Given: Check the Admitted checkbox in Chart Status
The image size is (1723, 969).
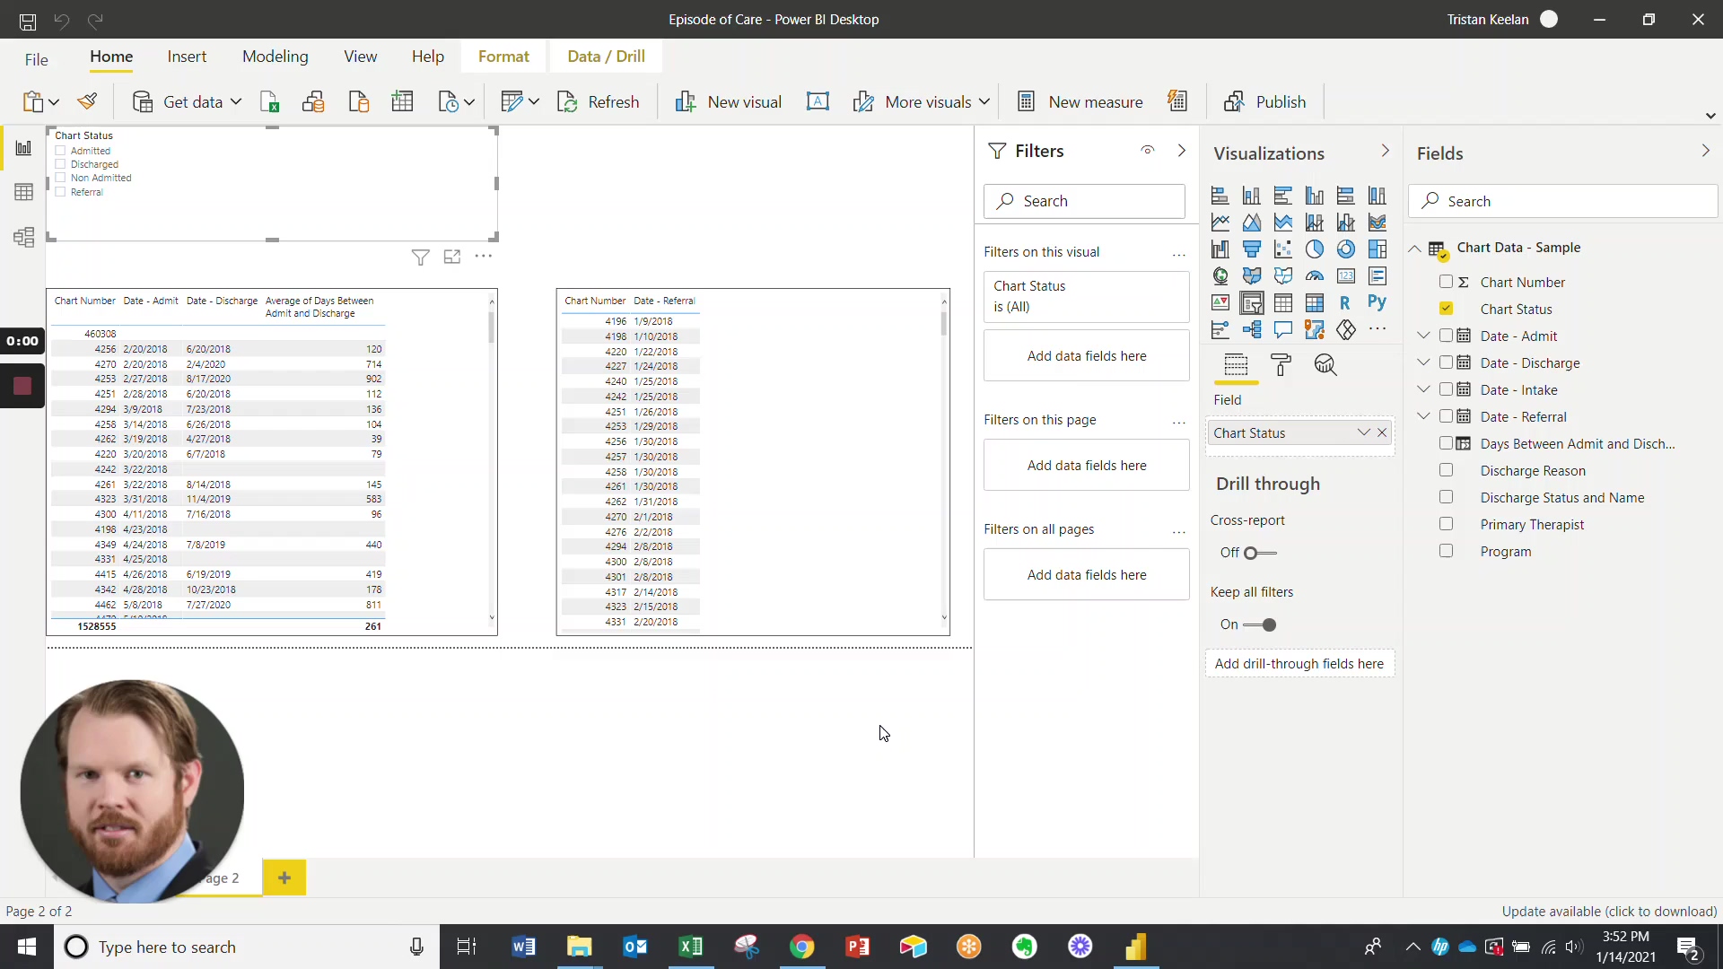Looking at the screenshot, I should coord(61,151).
